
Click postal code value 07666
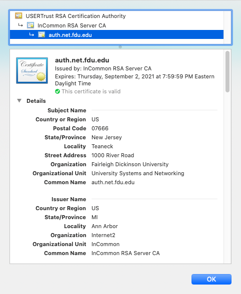[100, 128]
